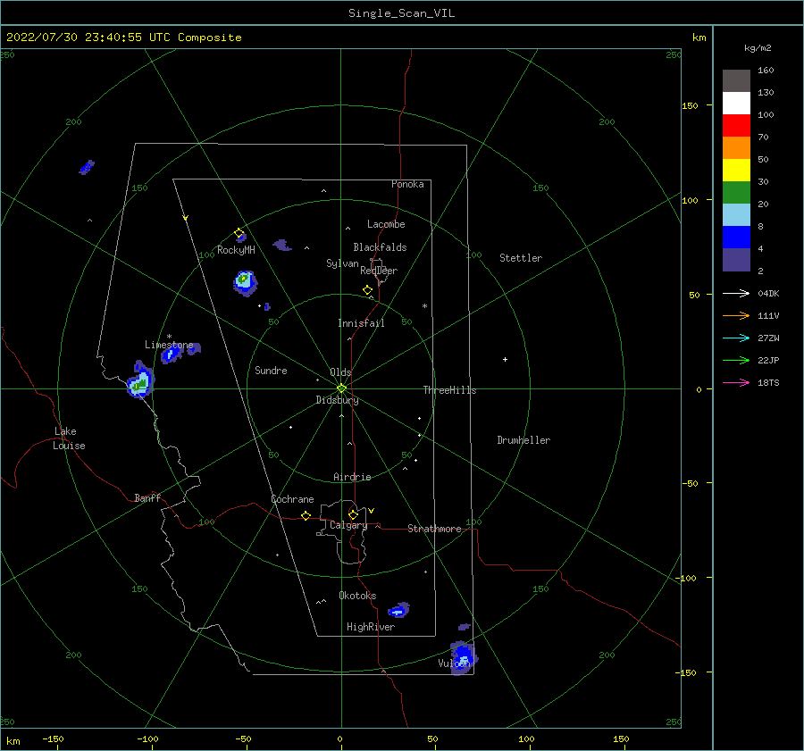
Task: Click the green 22JP arrow icon
Action: pos(736,361)
